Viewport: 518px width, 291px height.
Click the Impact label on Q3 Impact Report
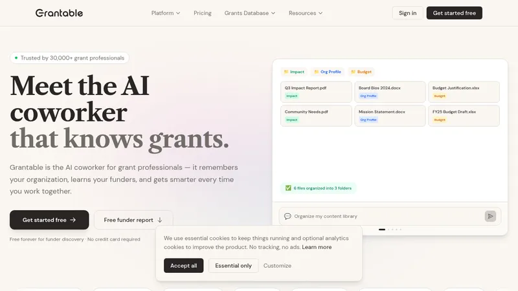click(x=292, y=96)
